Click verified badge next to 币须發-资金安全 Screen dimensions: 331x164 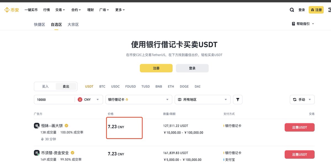tap(73, 153)
